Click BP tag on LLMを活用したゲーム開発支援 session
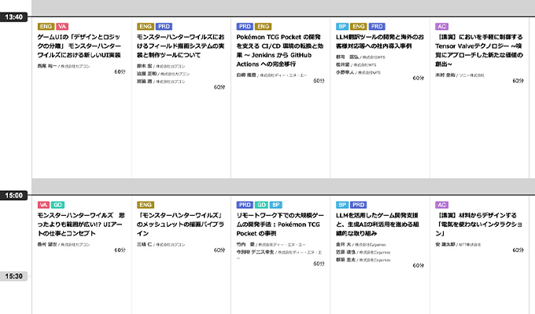 pos(342,205)
